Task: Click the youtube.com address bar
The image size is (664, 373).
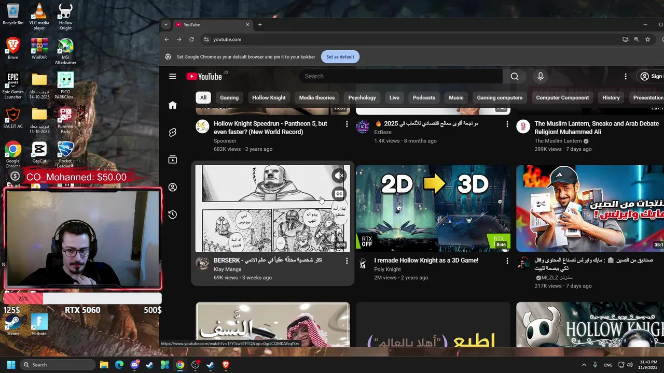Action: (410, 39)
